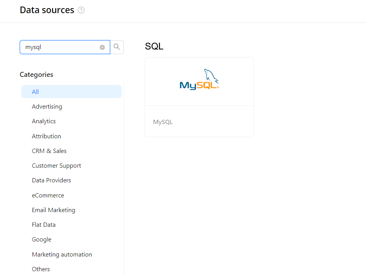
Task: Click the magnifier search button
Action: [117, 47]
